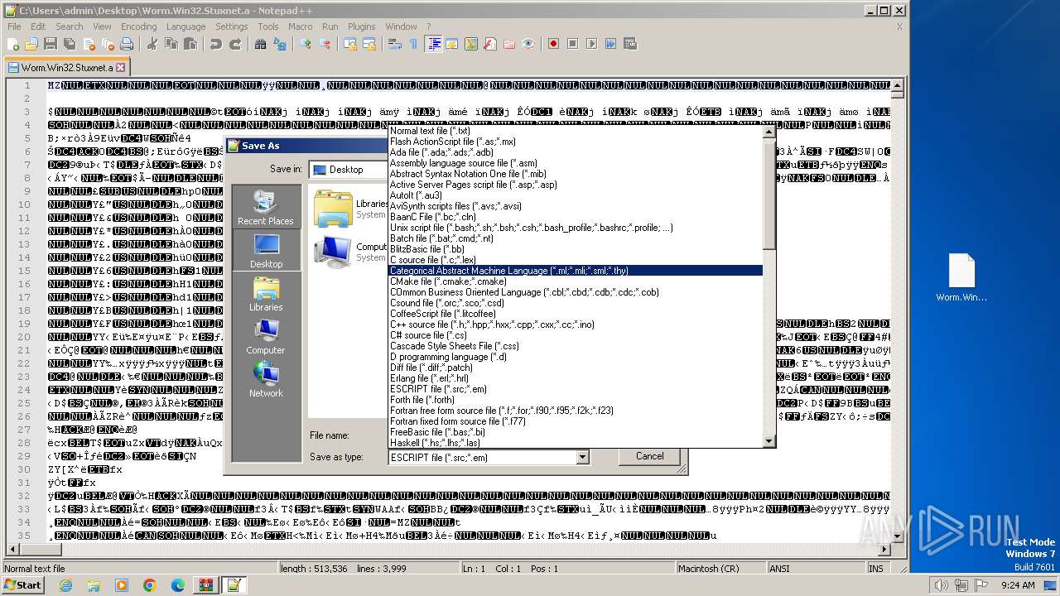Close the Worm.Win32.Stuxnet.a tab with its X
The width and height of the screenshot is (1060, 596).
(120, 68)
